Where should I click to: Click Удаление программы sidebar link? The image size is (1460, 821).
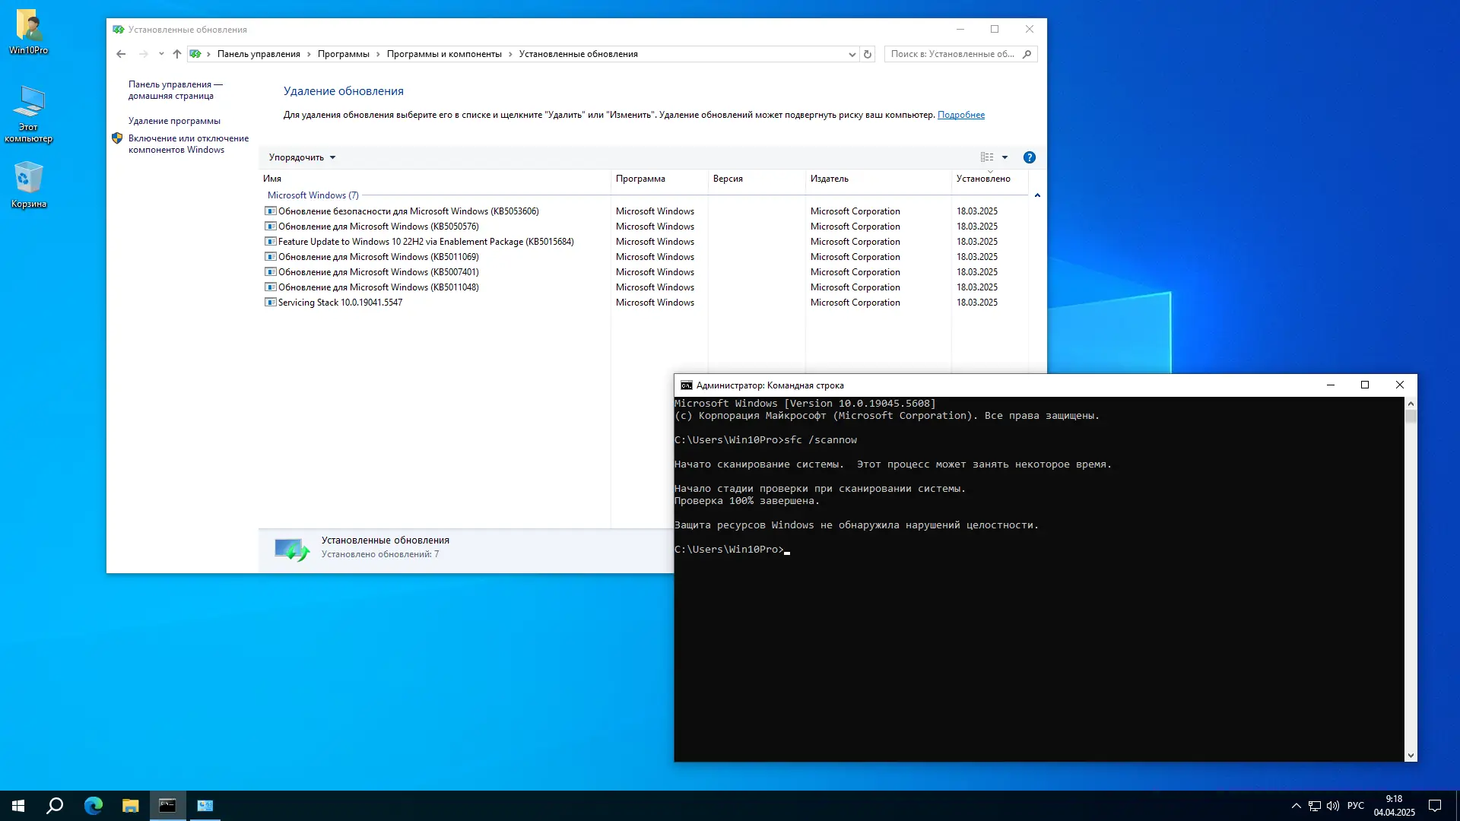(x=174, y=121)
